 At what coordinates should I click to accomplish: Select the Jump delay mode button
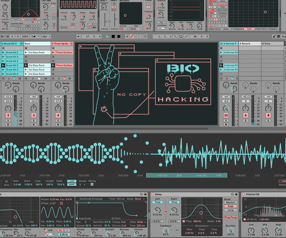[230, 210]
